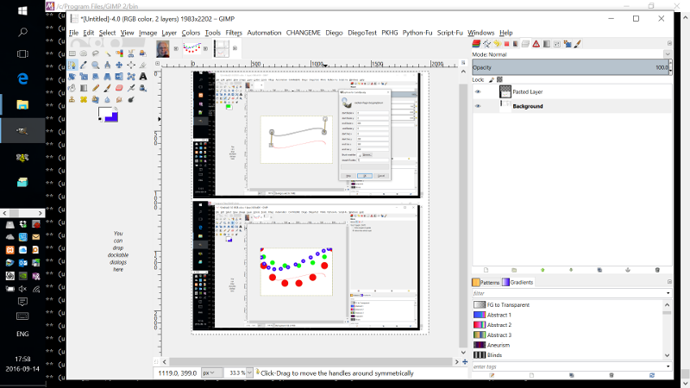The height and width of the screenshot is (388, 690).
Task: Select the Heal tool
Action: click(84, 99)
